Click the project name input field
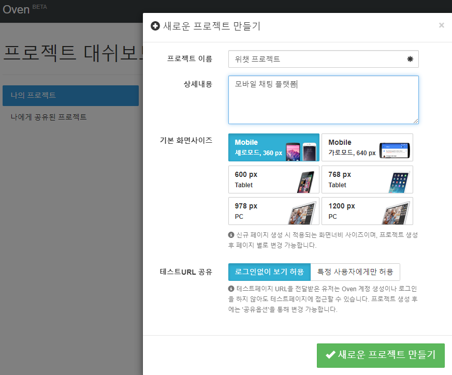 tap(323, 59)
